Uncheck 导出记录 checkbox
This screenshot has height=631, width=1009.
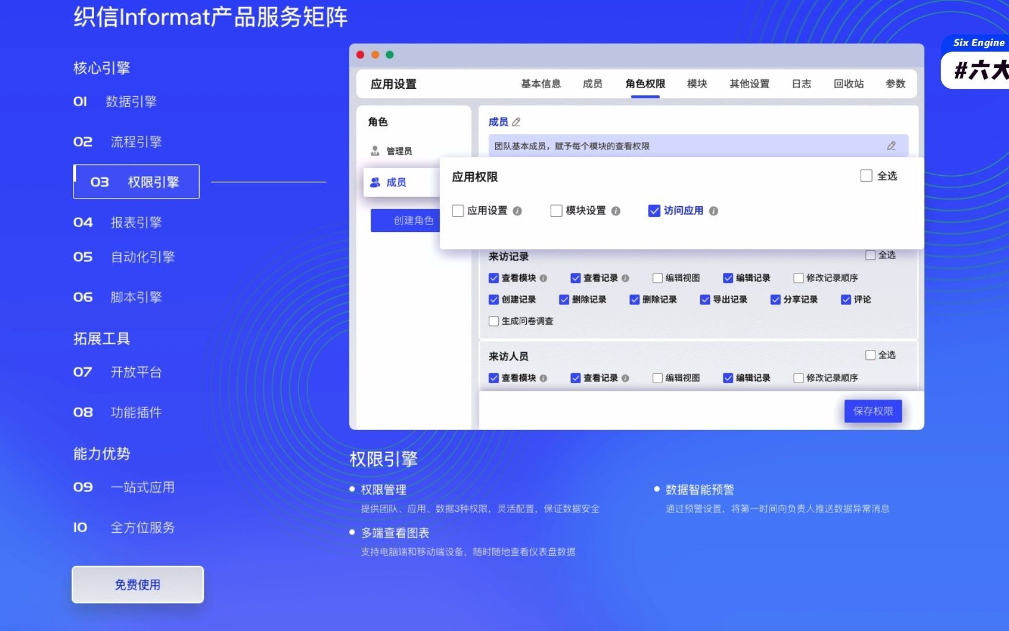[705, 300]
